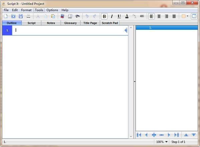Expand the highlight color dropdown arrow
The image size is (200, 147).
click(187, 16)
